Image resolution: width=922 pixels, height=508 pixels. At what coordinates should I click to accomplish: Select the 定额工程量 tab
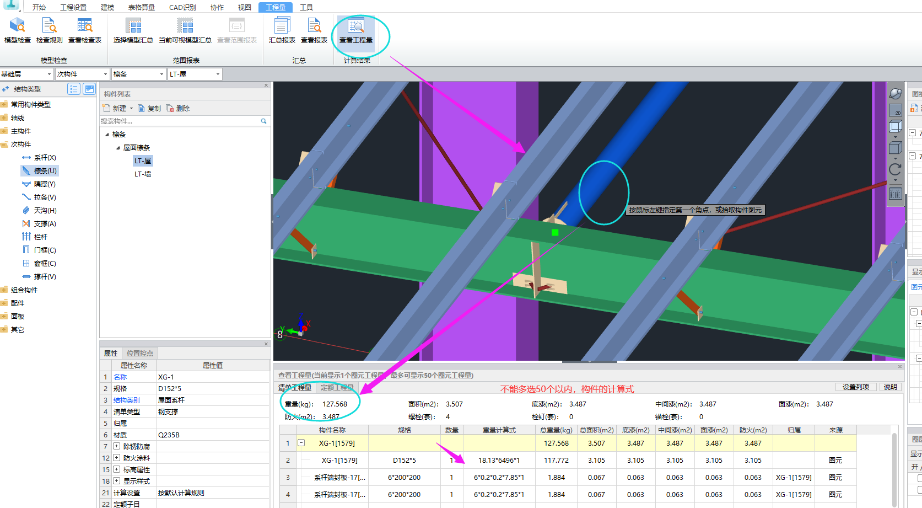click(337, 388)
